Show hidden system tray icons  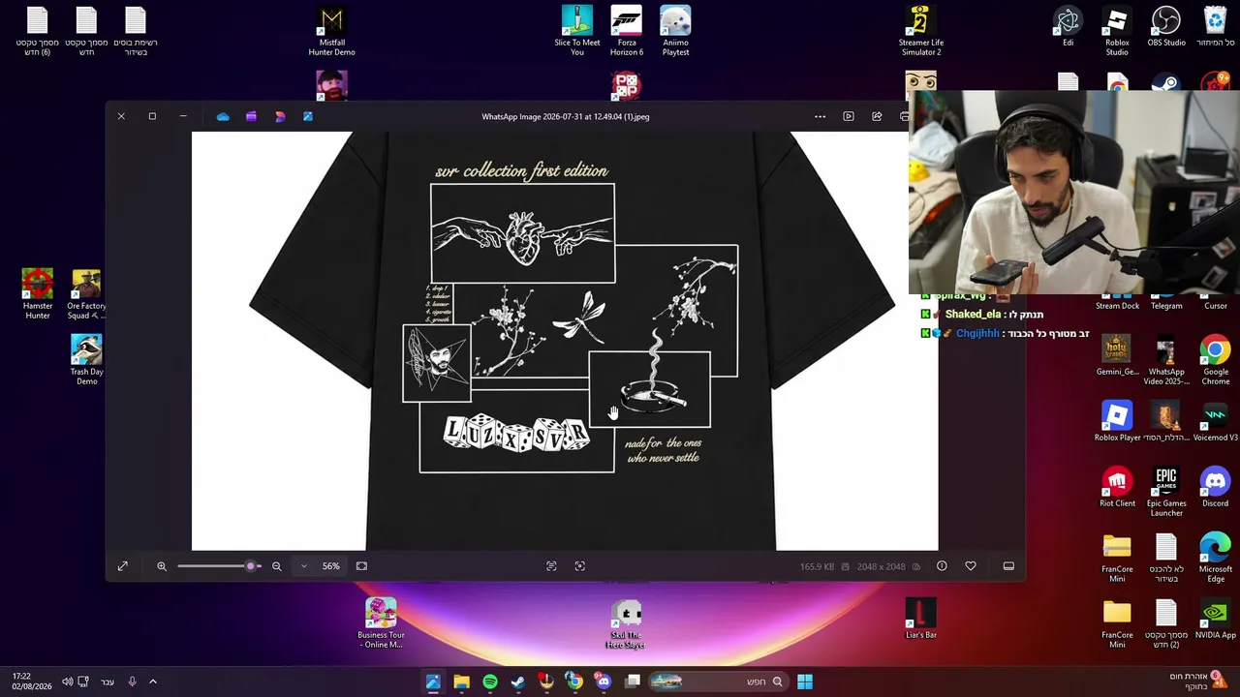click(x=152, y=682)
